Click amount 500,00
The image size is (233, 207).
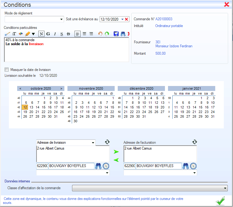click(160, 53)
